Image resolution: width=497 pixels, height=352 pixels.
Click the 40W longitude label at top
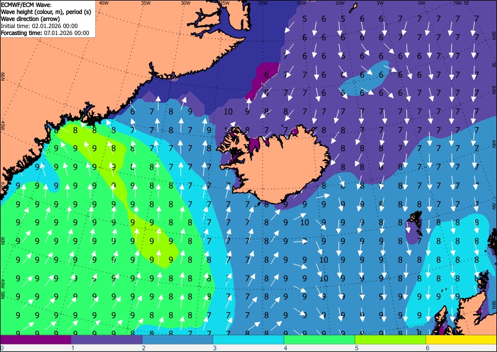pyautogui.click(x=103, y=3)
